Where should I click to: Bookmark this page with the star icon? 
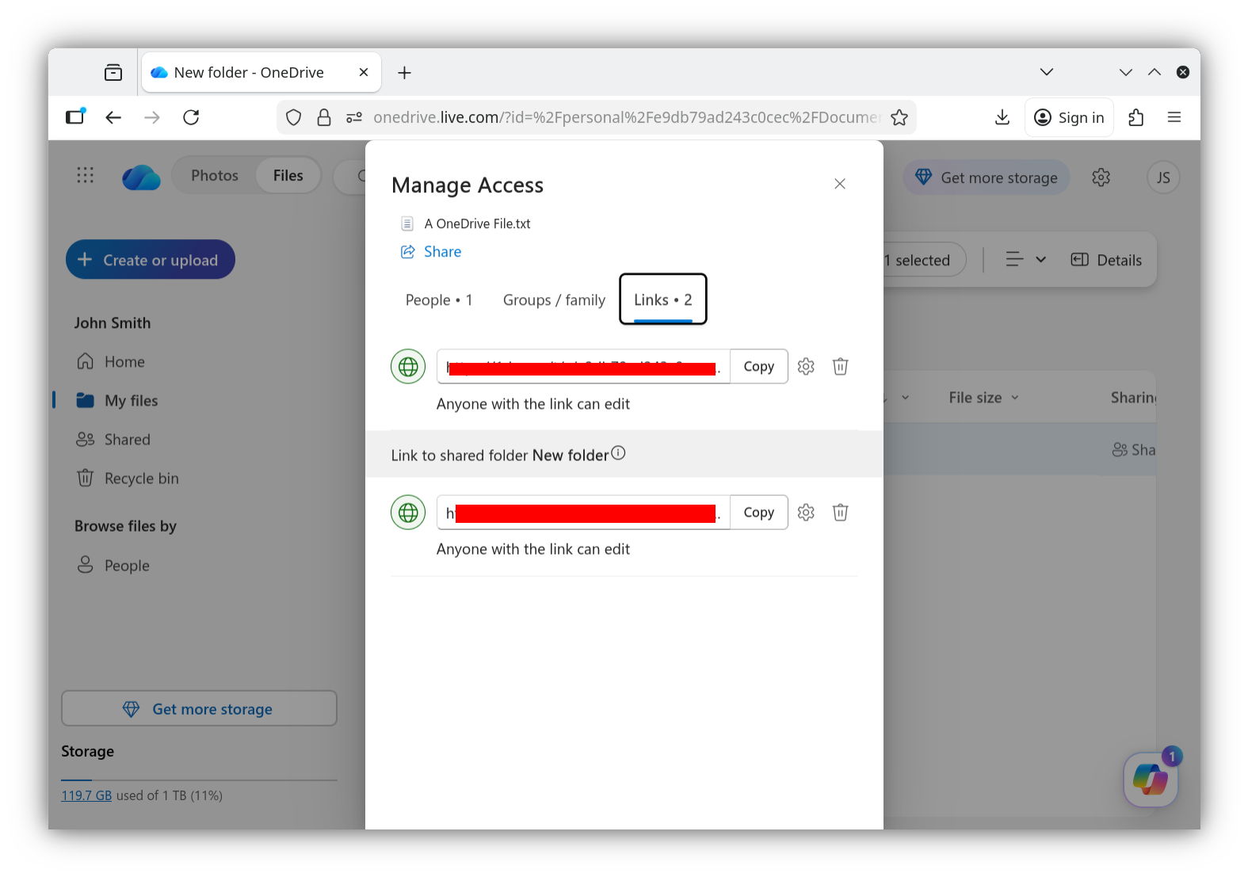tap(899, 117)
